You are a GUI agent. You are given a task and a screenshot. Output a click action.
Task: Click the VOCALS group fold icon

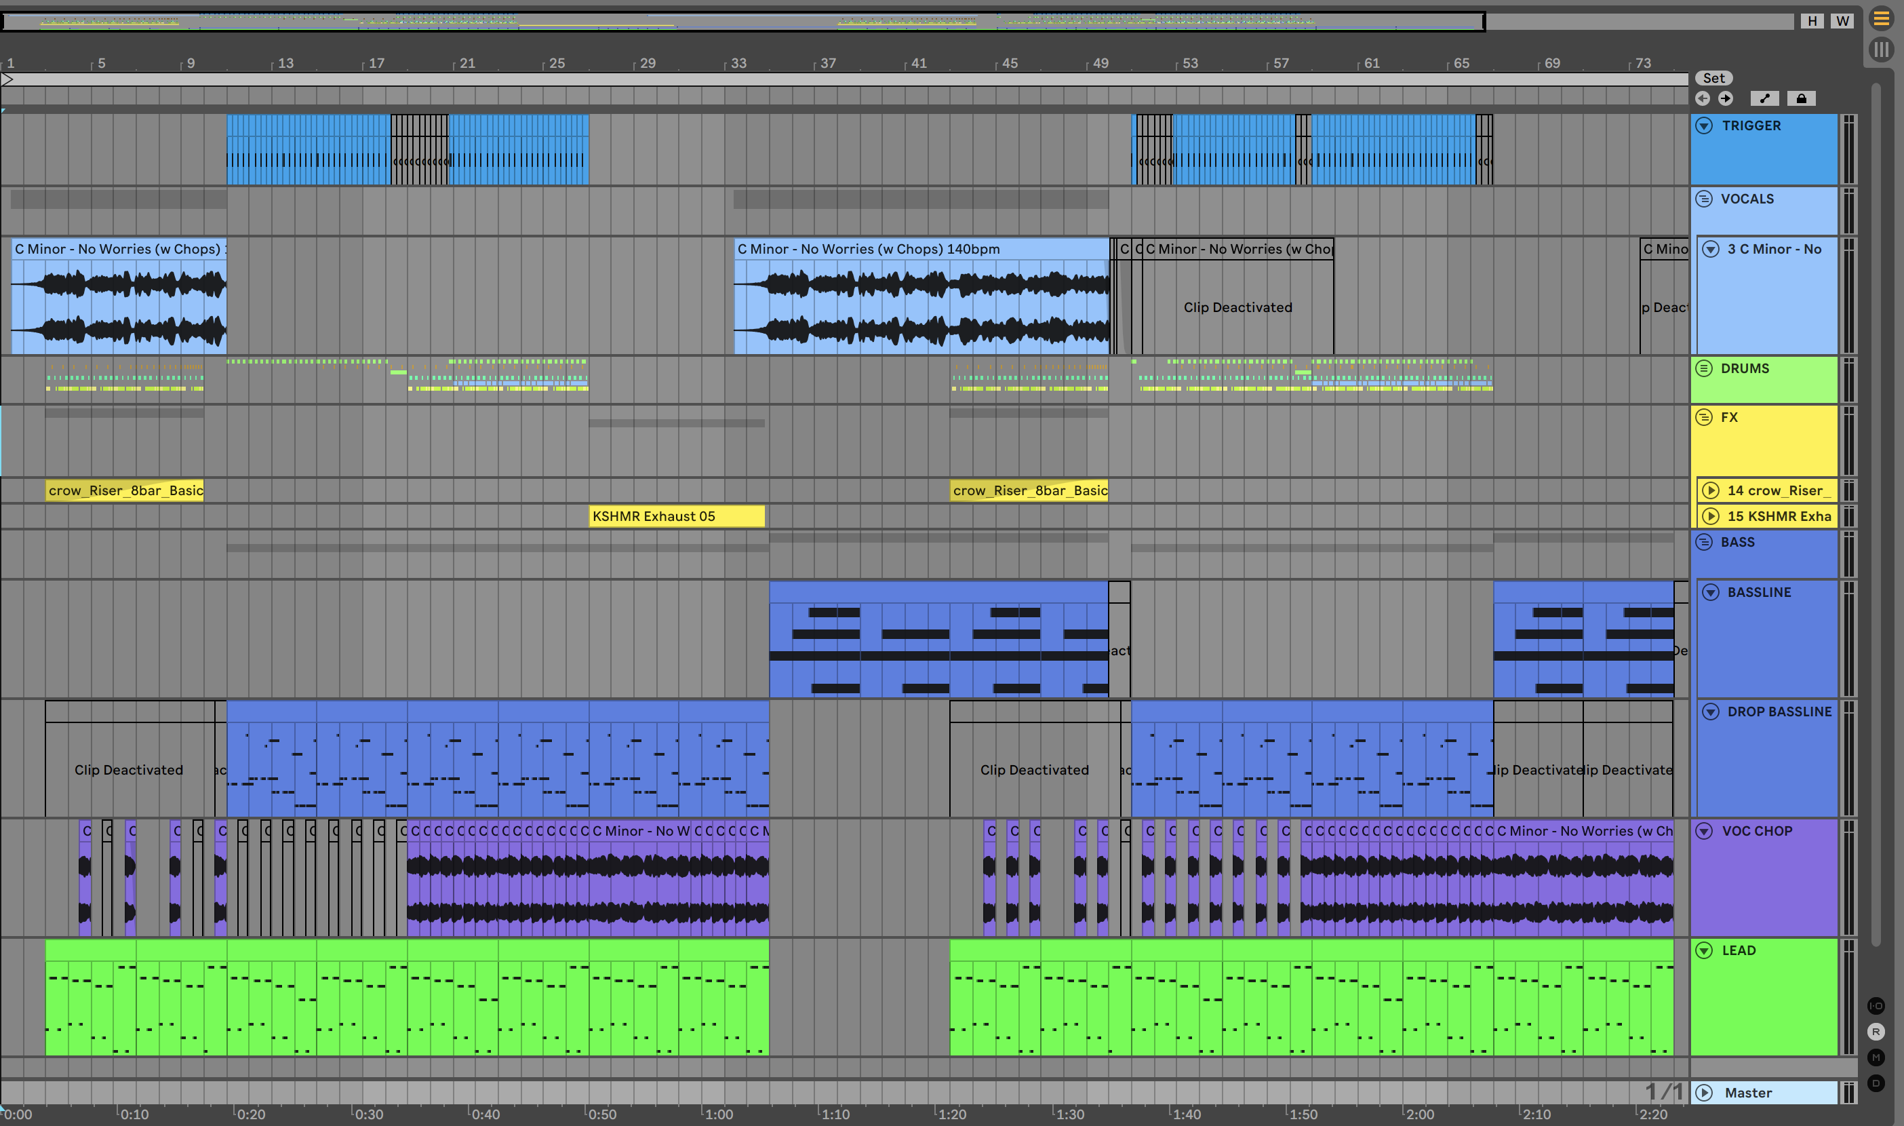click(1704, 199)
